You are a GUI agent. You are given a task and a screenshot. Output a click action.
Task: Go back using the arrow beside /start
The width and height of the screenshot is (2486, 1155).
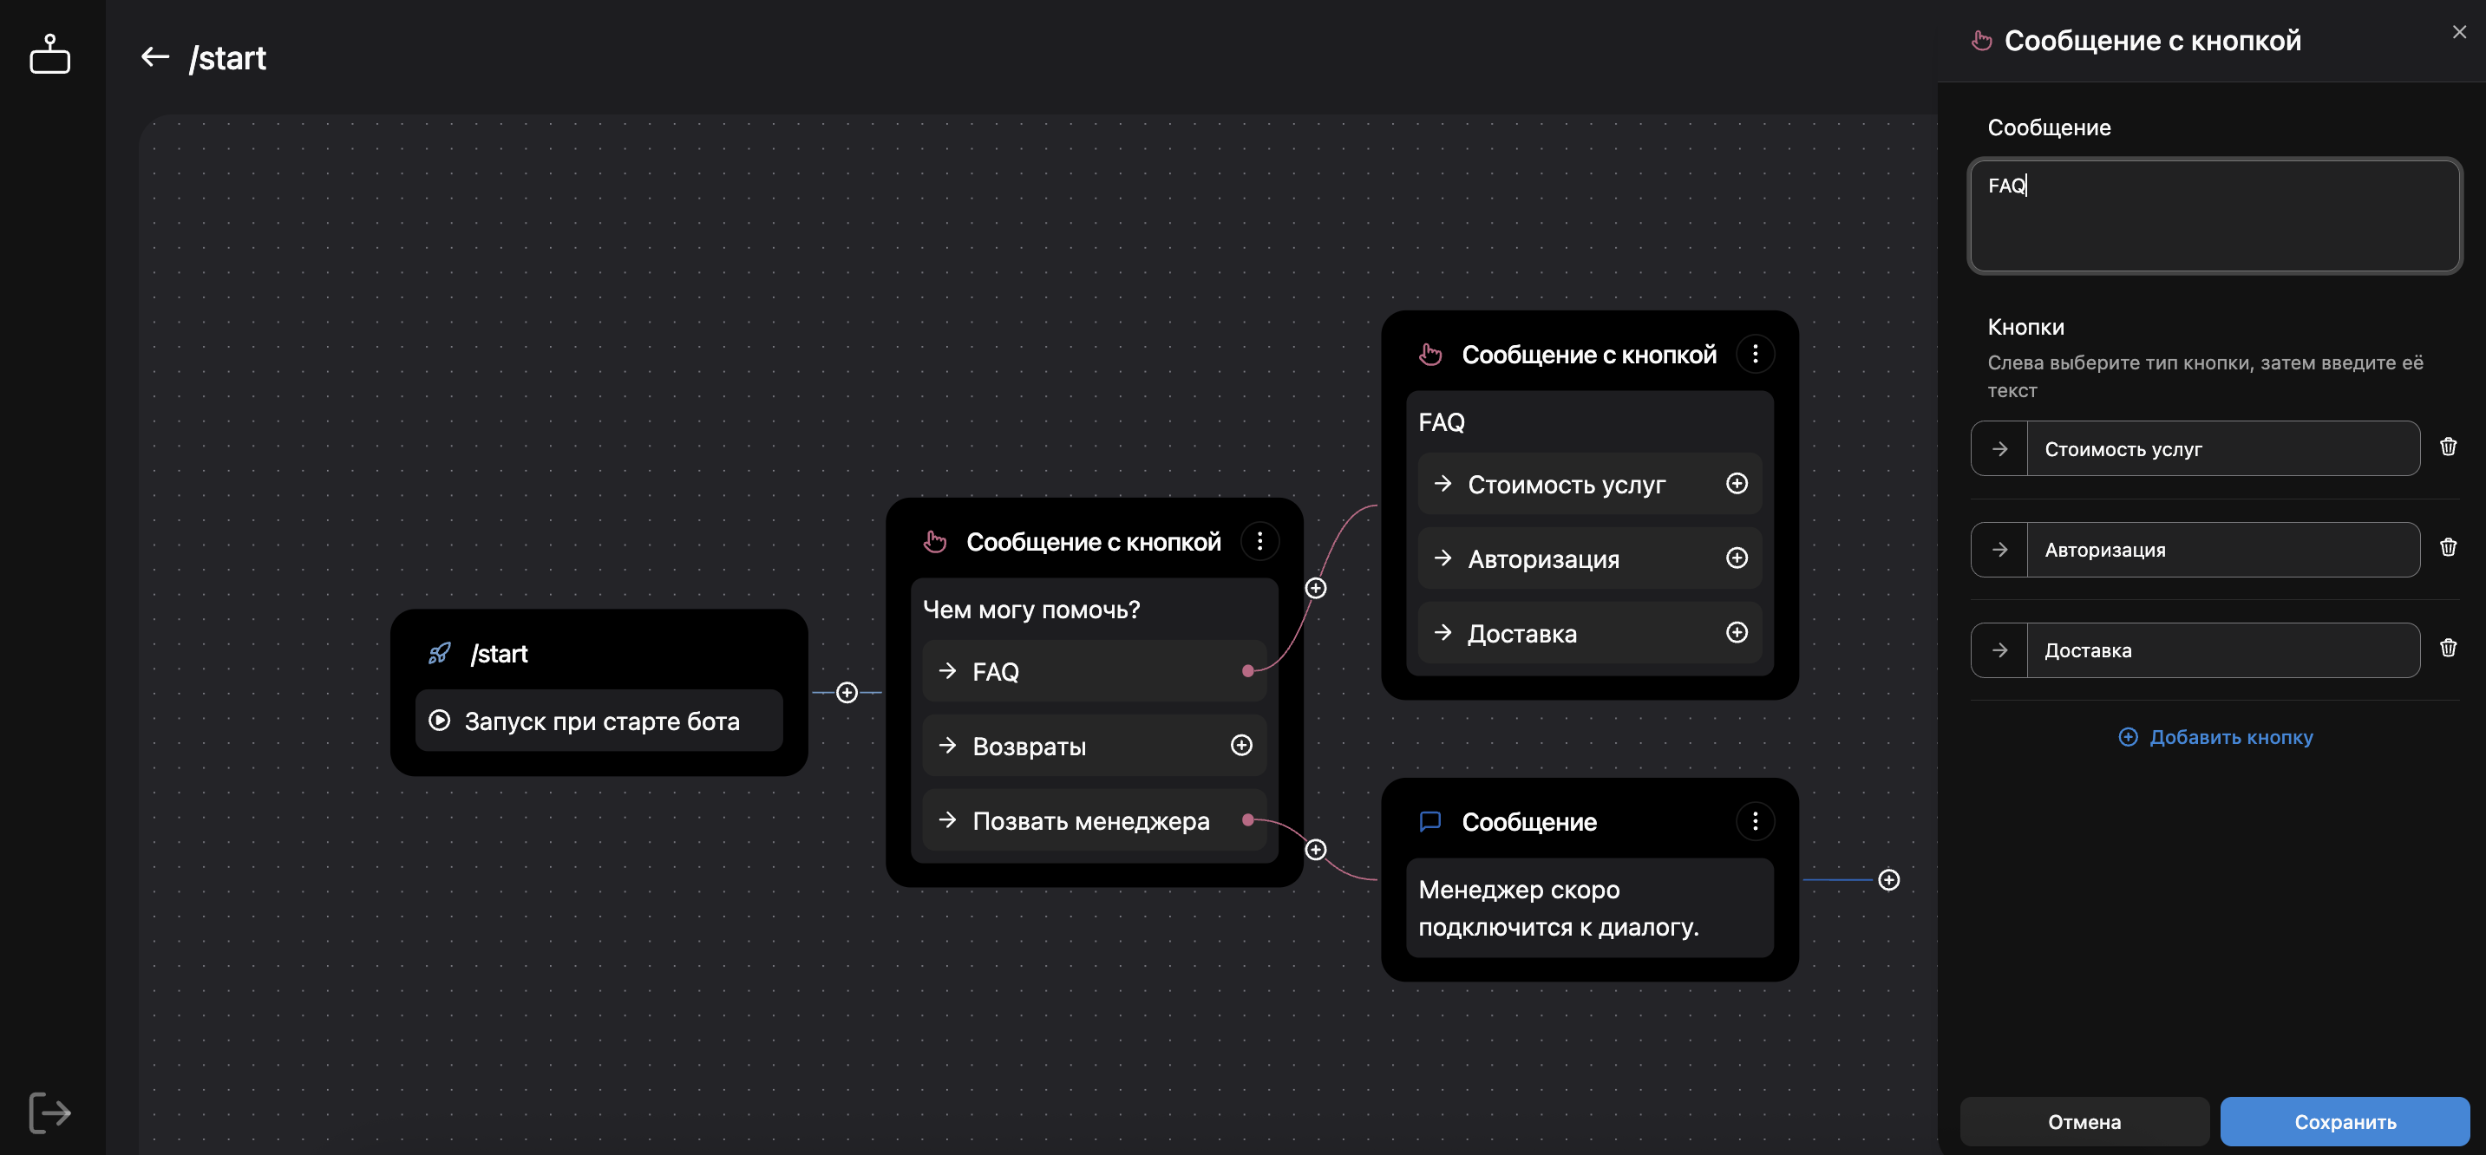(154, 58)
